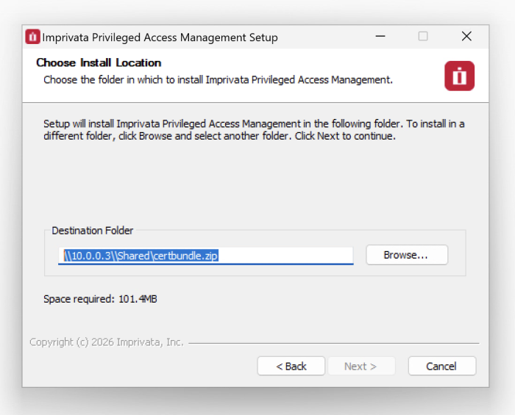Click the large red Imprivata logo in header
This screenshot has width=515, height=415.
(459, 76)
